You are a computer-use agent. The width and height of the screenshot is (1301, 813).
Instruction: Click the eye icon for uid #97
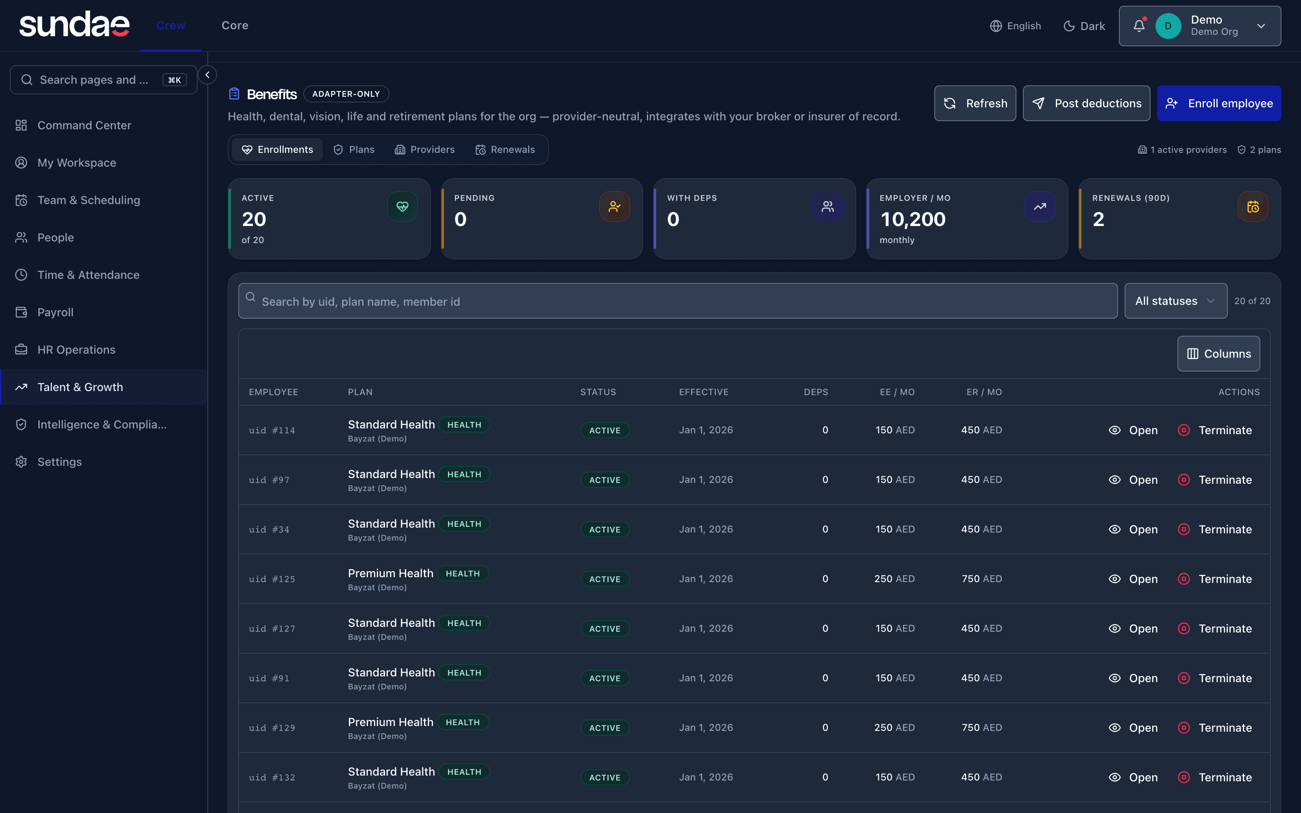click(1114, 480)
